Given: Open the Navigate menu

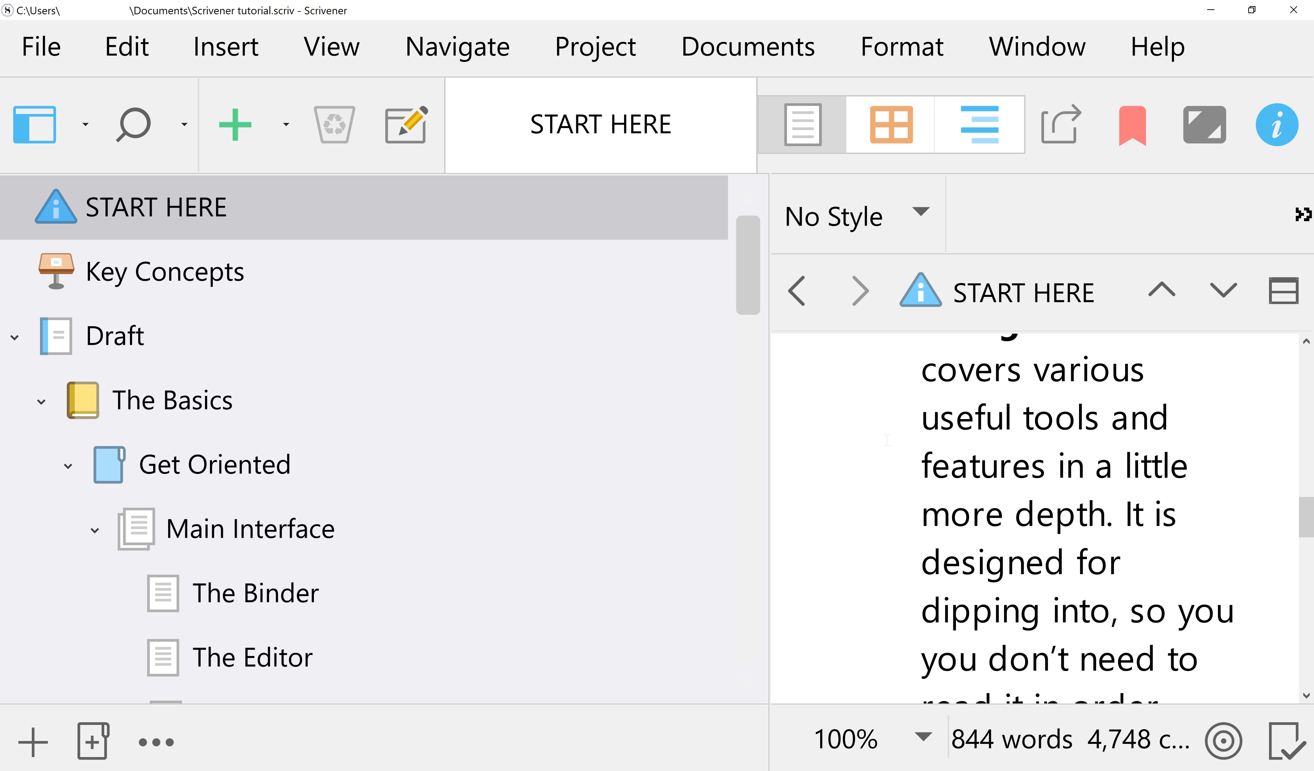Looking at the screenshot, I should 457,47.
